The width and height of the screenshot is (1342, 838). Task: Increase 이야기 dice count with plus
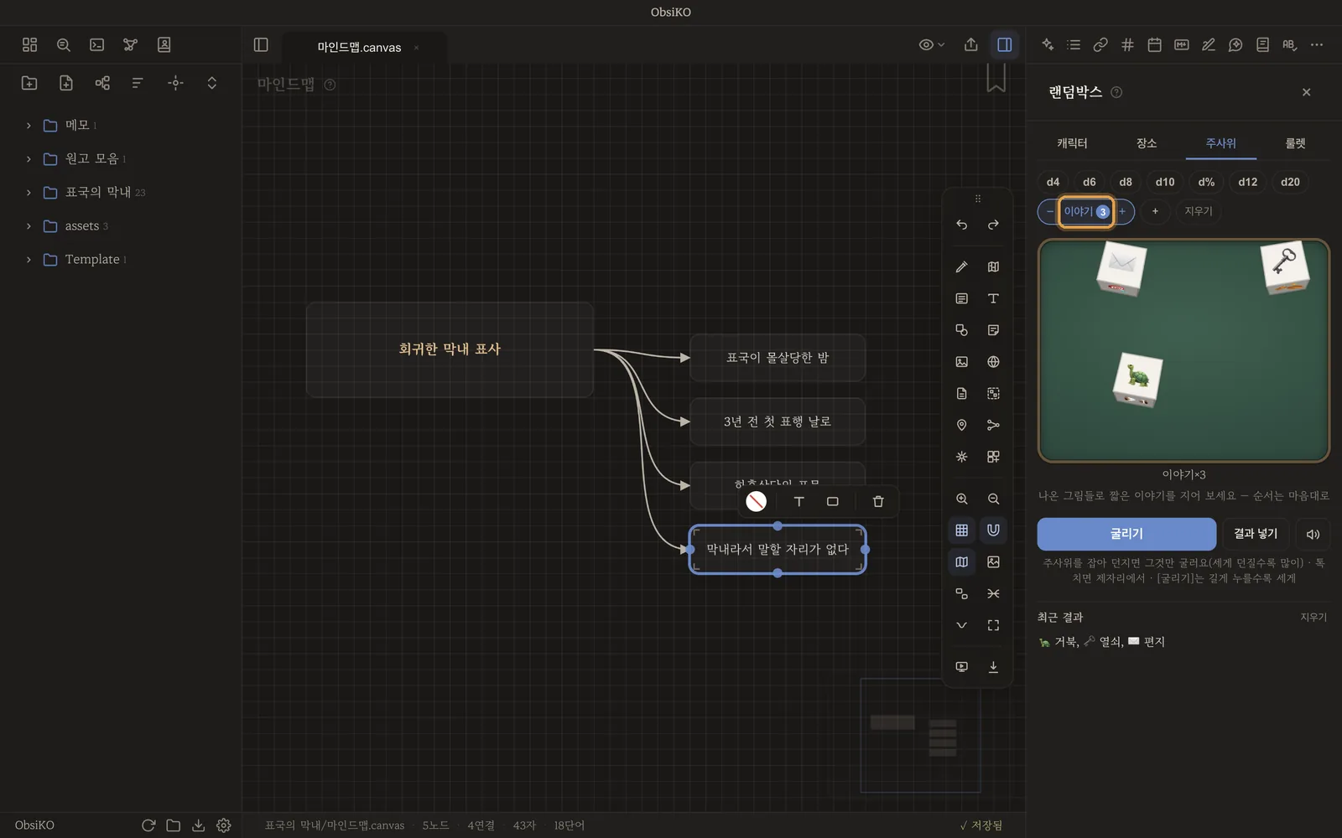tap(1122, 211)
